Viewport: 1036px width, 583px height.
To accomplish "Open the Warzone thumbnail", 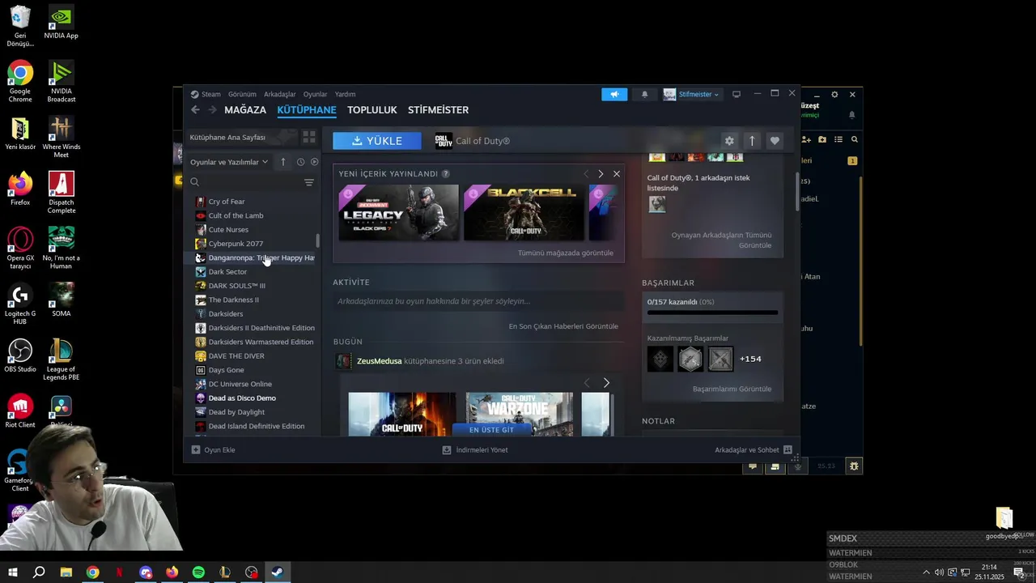I will pos(519,414).
